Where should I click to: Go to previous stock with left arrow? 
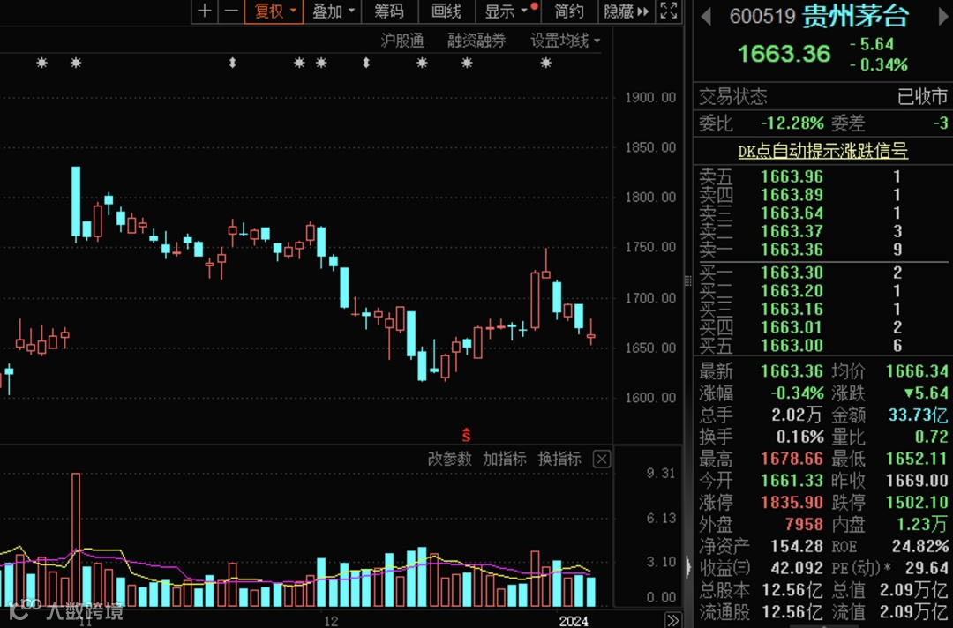pos(706,17)
